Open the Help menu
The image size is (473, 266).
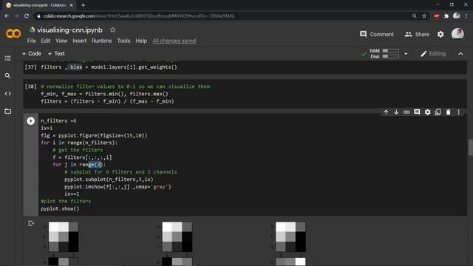141,41
